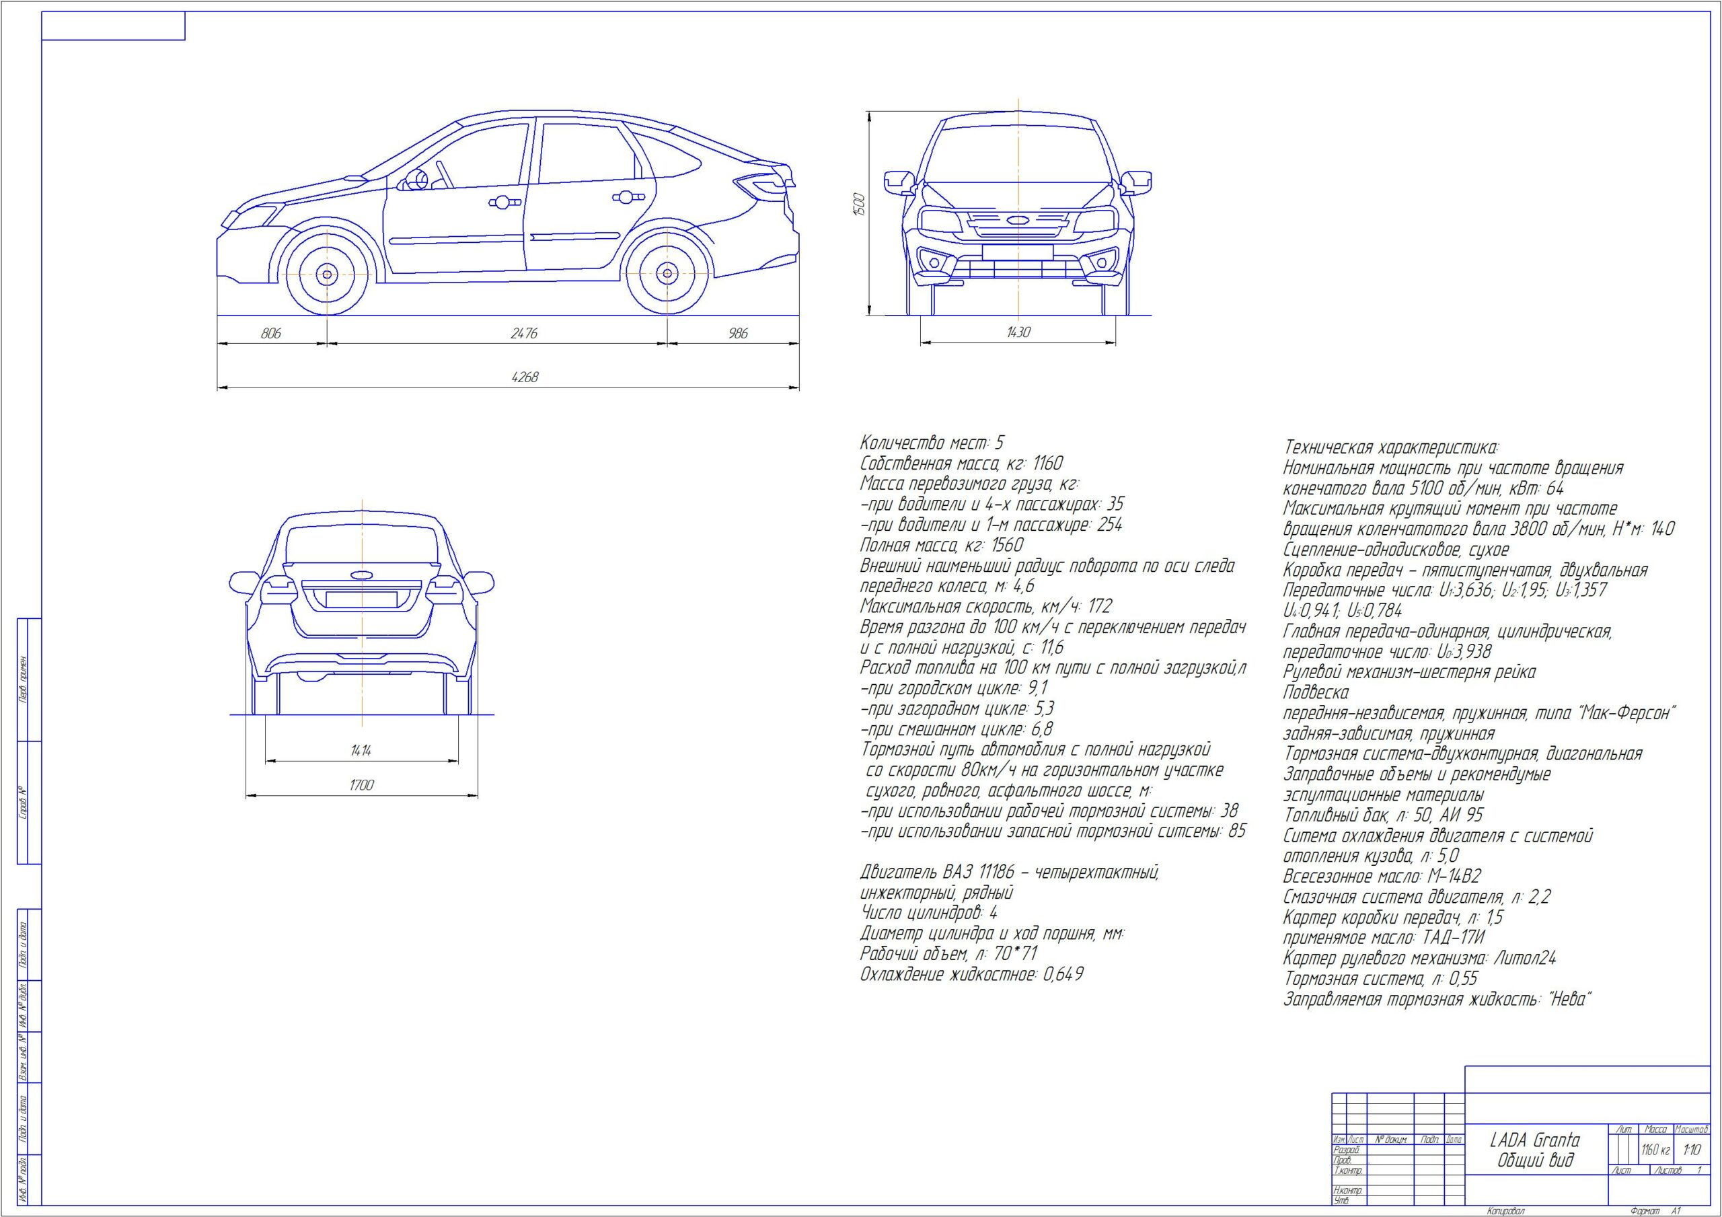Select the 1500 vehicle height dimension
This screenshot has height=1217, width=1722.
(x=860, y=206)
